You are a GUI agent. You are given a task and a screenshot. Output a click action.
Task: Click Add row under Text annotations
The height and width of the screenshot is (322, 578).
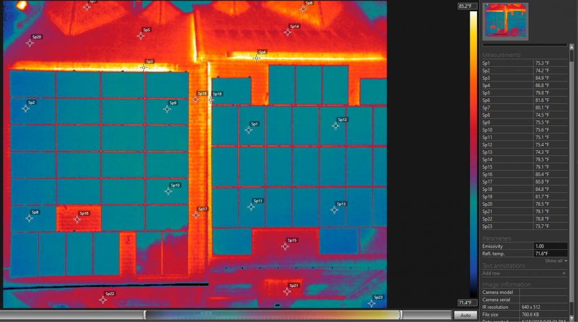pyautogui.click(x=491, y=273)
